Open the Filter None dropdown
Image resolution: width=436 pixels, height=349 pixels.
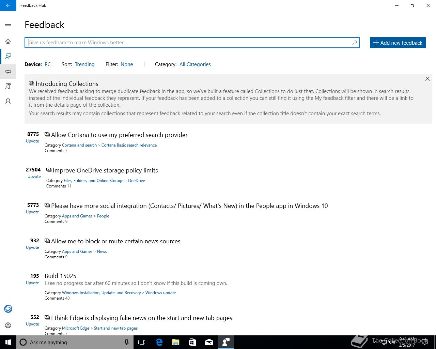(x=127, y=64)
